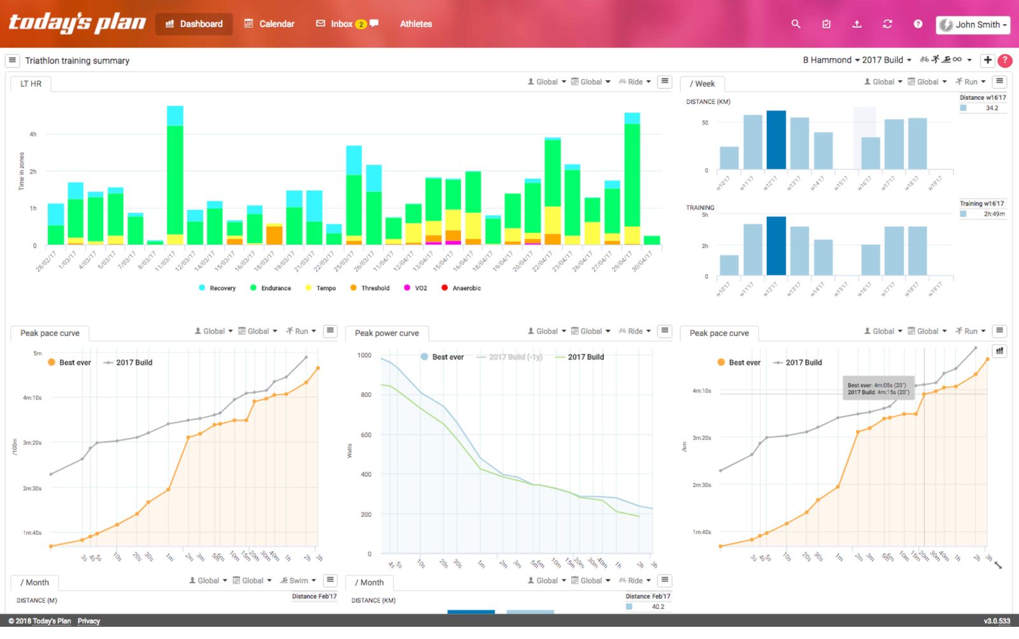Select the bike sport icon
1019x639 pixels.
coord(924,59)
